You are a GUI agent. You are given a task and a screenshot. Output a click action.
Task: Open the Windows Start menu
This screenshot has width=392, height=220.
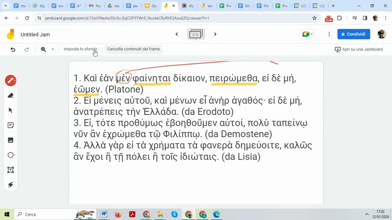tap(7, 215)
